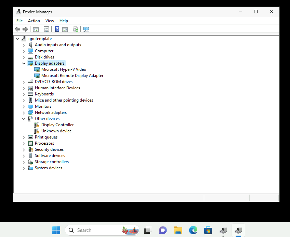Select Microsoft Remote Display Adapter label

pos(72,76)
